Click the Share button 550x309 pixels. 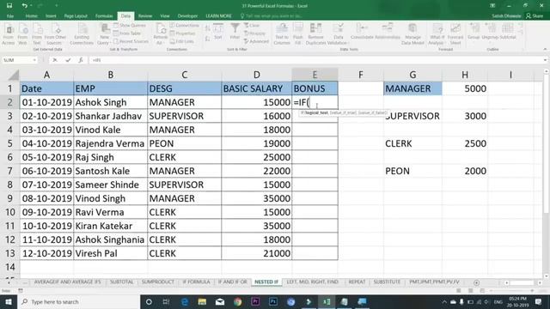(x=535, y=16)
